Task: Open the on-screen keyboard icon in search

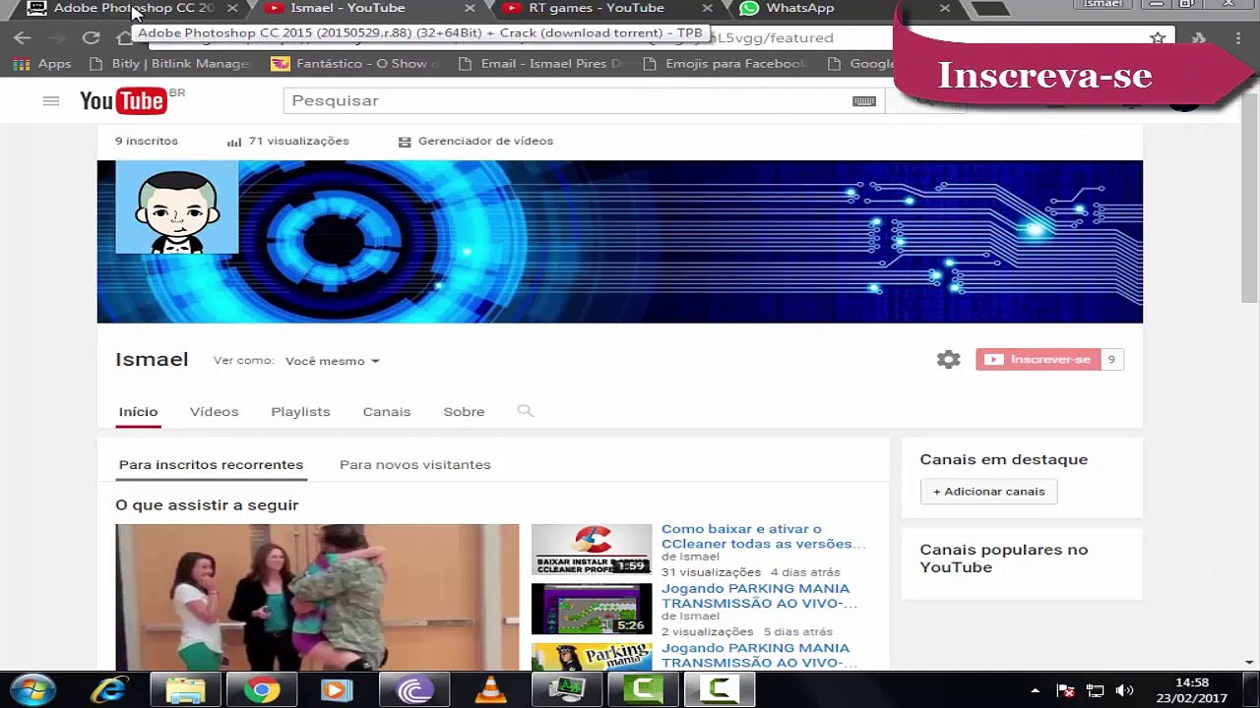Action: (x=863, y=101)
